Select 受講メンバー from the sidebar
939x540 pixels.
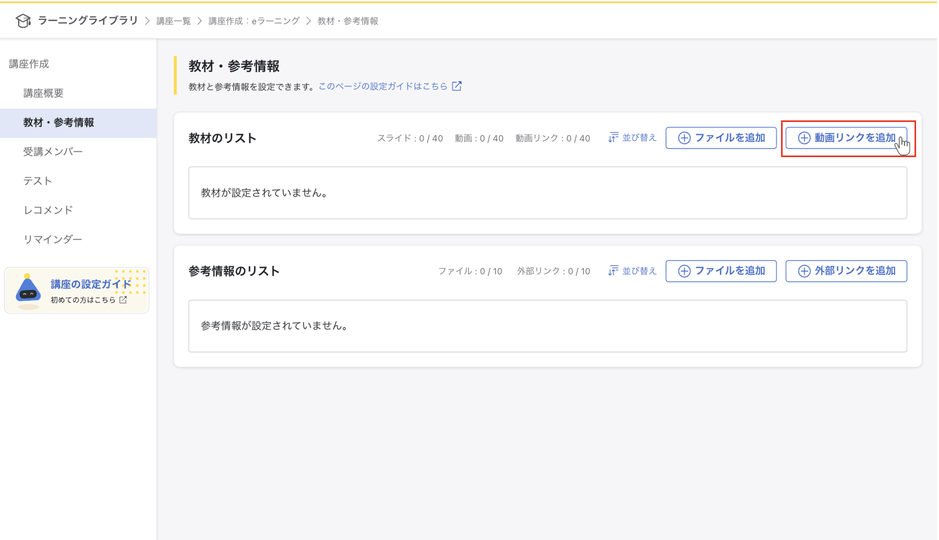pyautogui.click(x=53, y=151)
